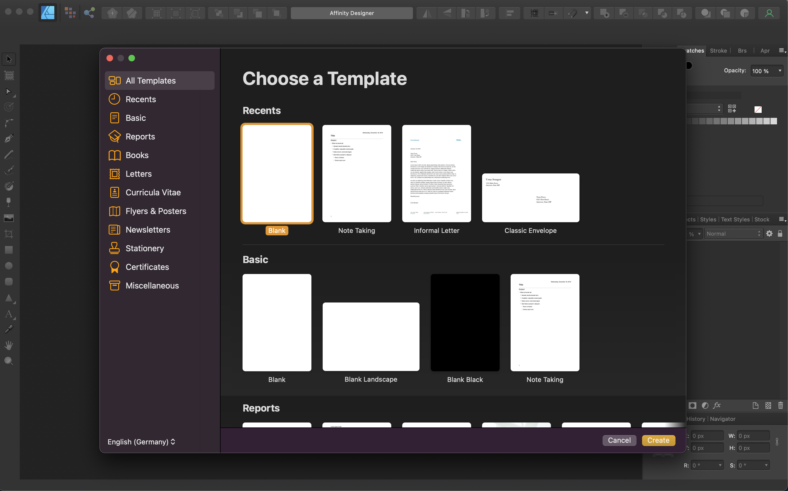Open the Pixel Persona icon
Screen dimensions: 788x491
pyautogui.click(x=70, y=13)
